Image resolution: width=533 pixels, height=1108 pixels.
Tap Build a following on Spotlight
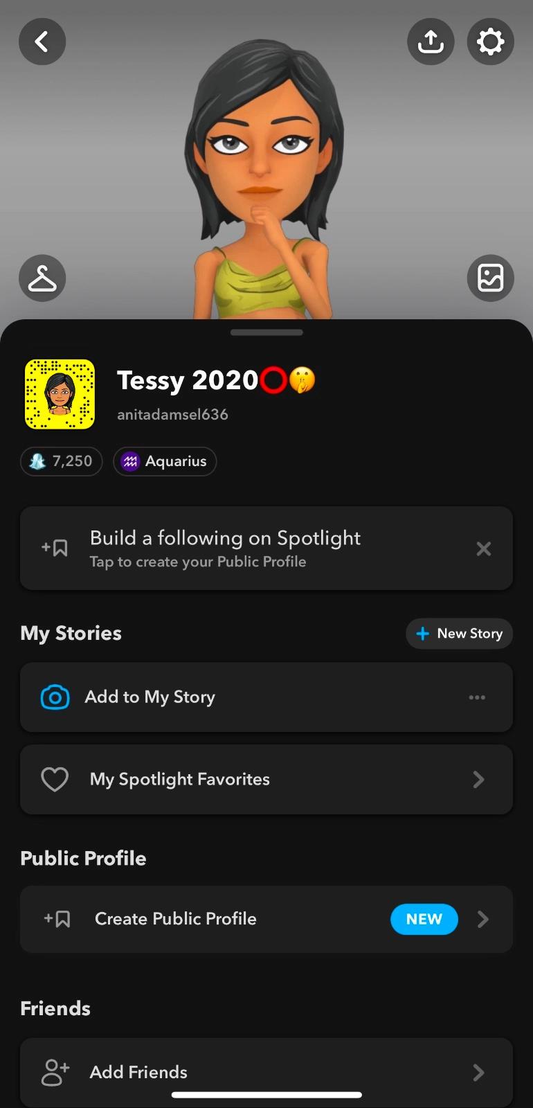225,548
